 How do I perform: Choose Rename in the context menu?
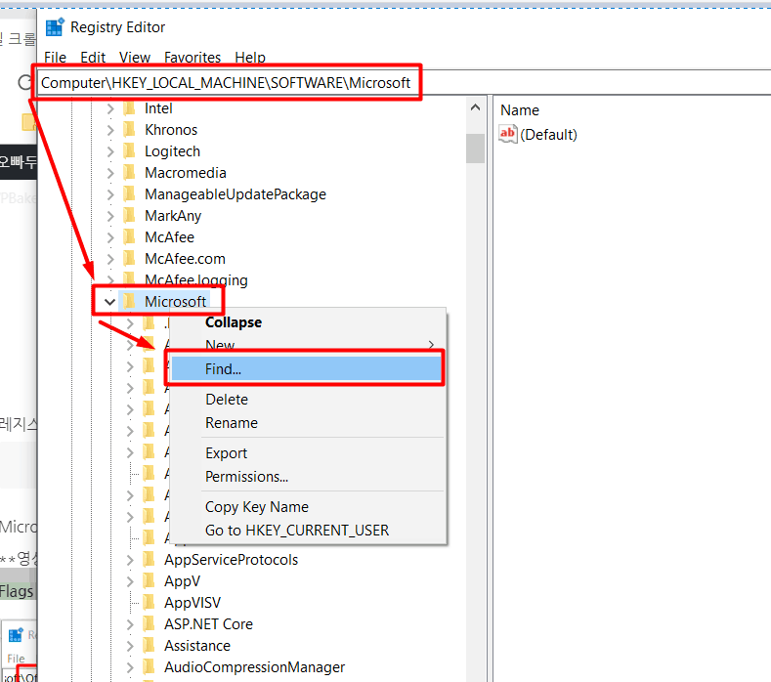click(x=308, y=423)
